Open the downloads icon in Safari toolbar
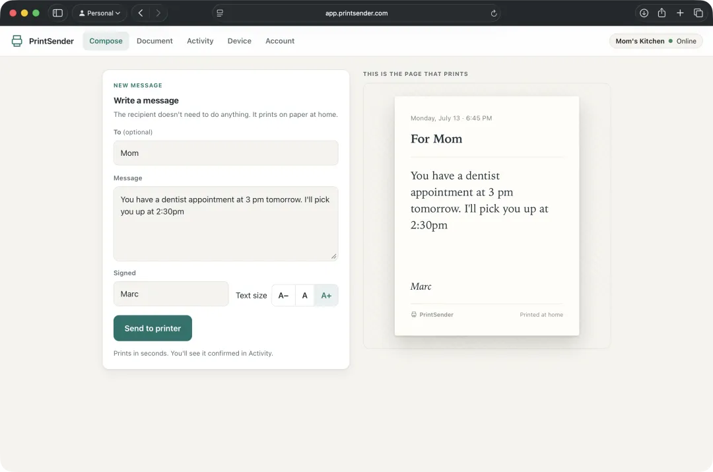The width and height of the screenshot is (713, 472). pos(644,13)
